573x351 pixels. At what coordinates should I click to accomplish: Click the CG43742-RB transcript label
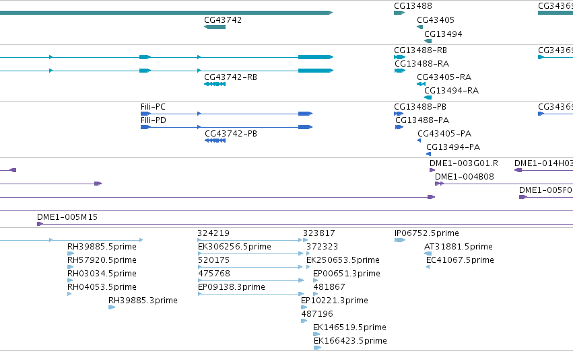230,77
